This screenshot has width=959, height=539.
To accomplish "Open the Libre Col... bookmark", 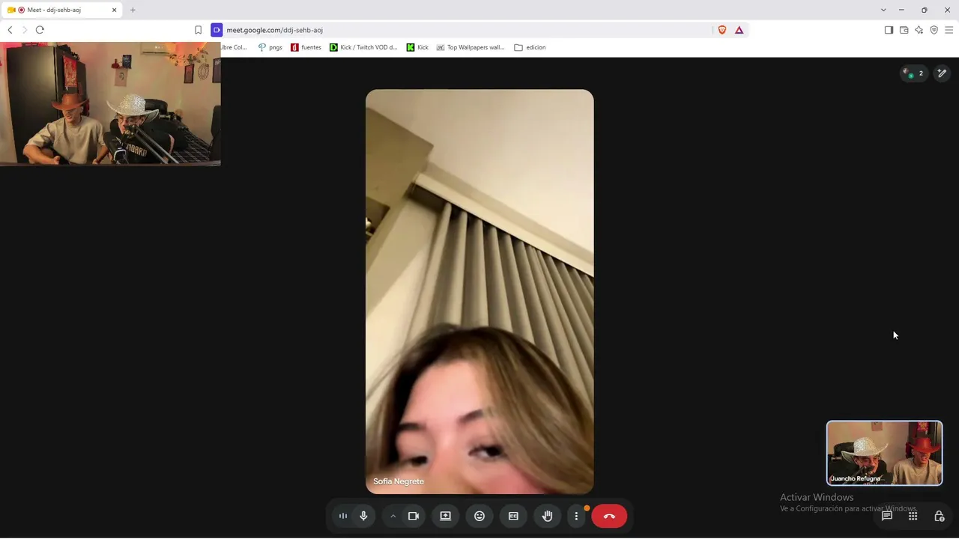I will coord(234,47).
